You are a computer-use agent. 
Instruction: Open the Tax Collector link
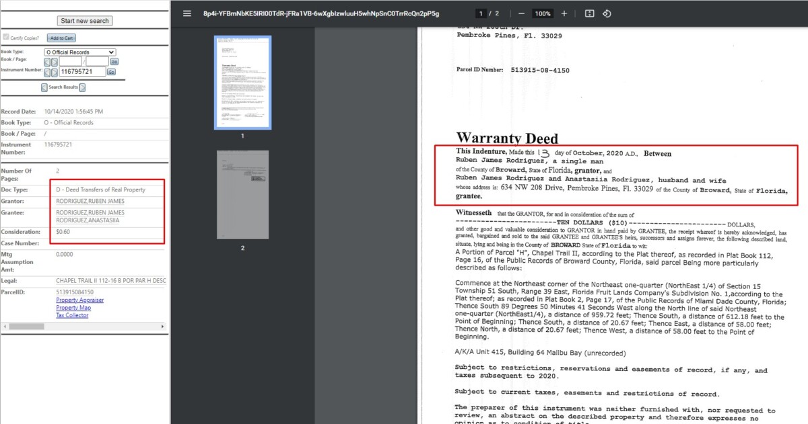(x=72, y=315)
